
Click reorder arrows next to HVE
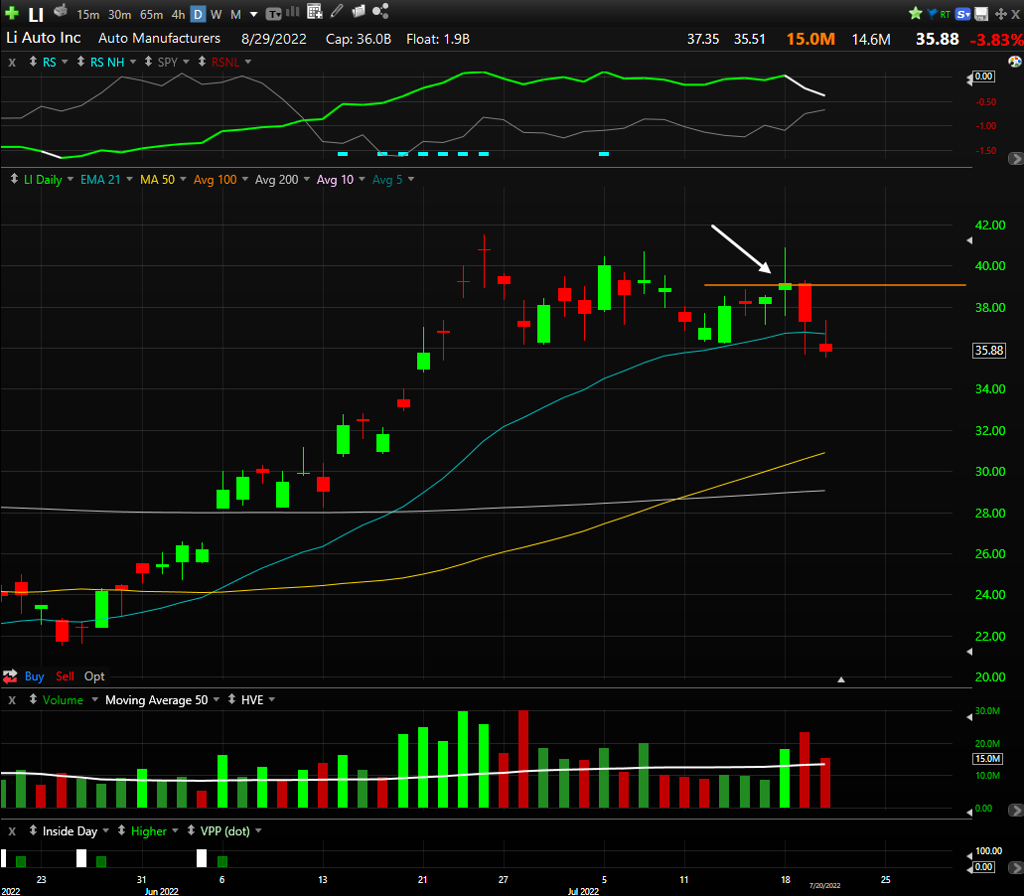[x=231, y=699]
